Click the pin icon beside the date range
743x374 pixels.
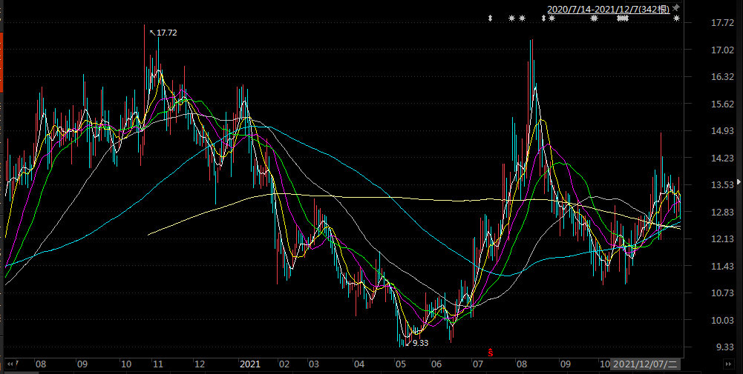pos(676,8)
